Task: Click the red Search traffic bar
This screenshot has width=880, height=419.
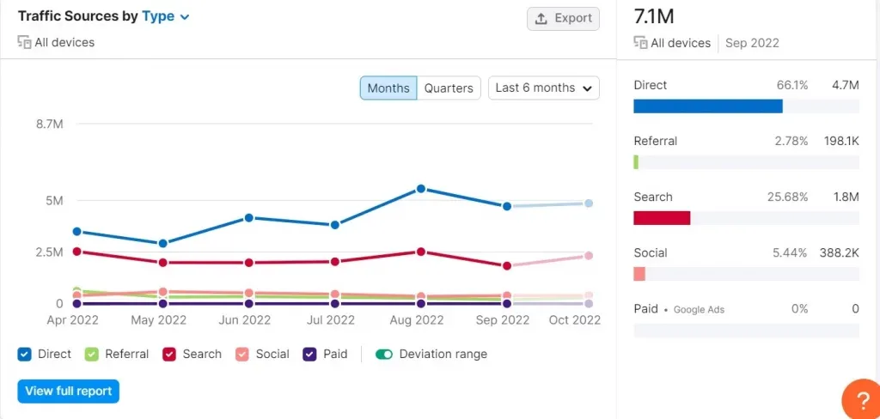Action: point(662,218)
